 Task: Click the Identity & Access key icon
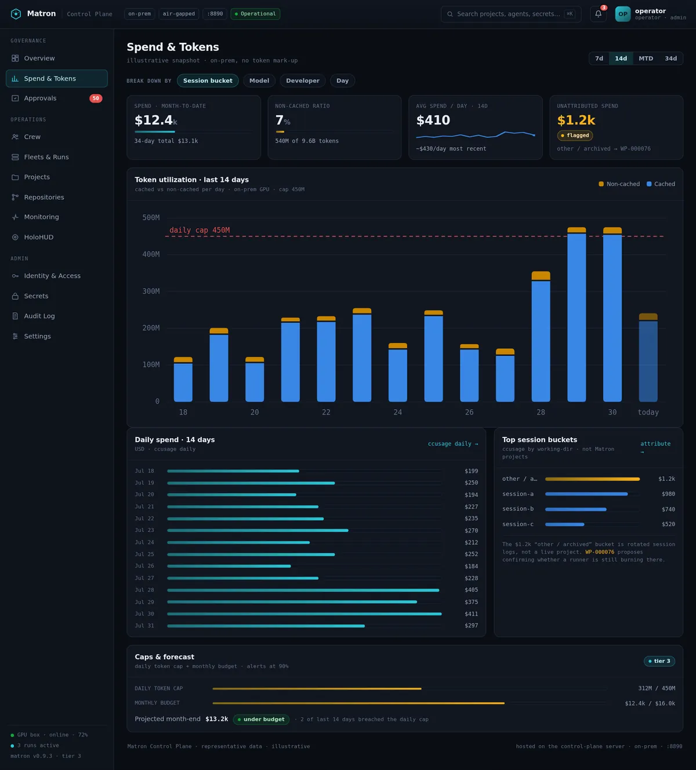[15, 276]
